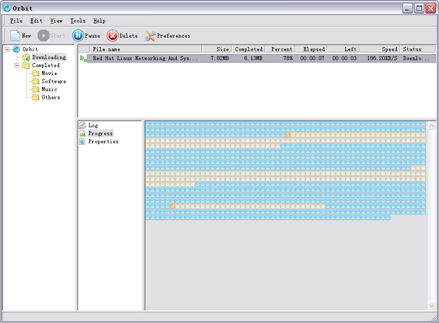Sort by the Size column header

(216, 49)
